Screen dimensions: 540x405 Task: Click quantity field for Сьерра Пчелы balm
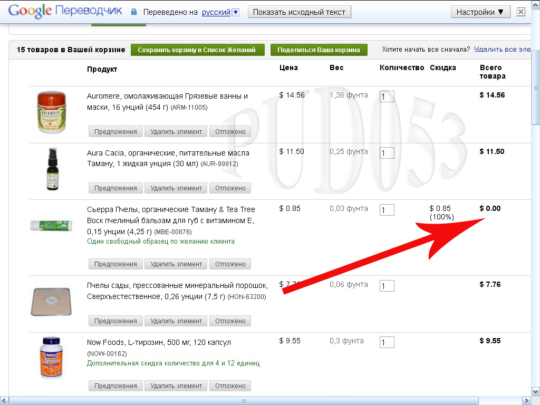[x=387, y=210]
